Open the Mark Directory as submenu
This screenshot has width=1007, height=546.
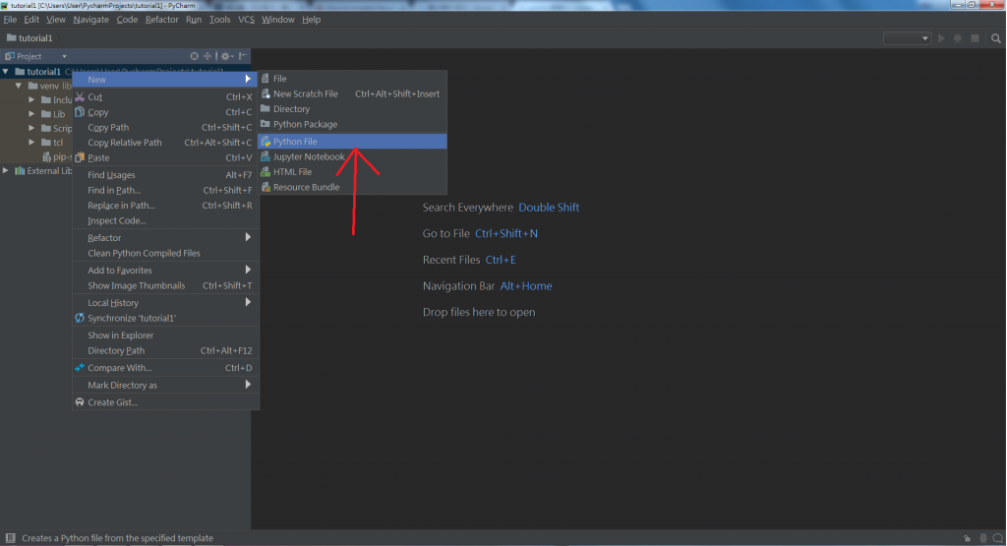coord(165,385)
